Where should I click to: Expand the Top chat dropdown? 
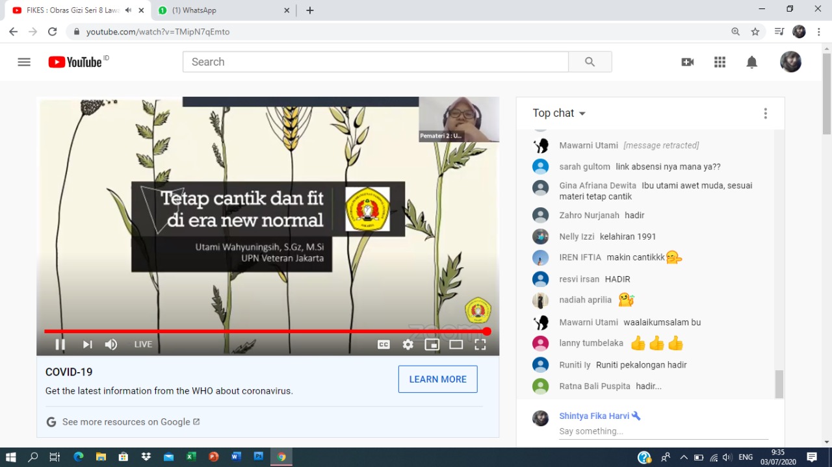pos(559,114)
